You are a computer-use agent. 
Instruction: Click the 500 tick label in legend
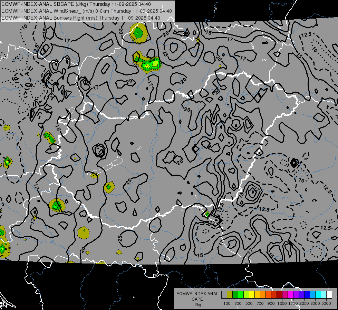(x=249, y=303)
